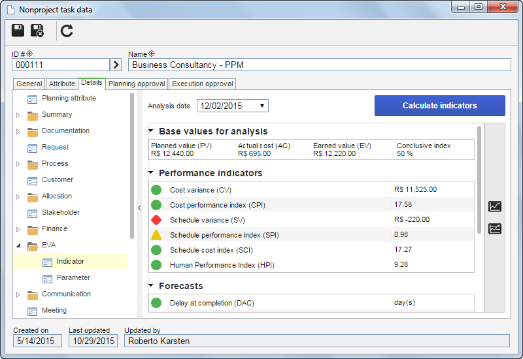Click the Allocation folder icon
Screen dimensions: 523x359
[32, 197]
